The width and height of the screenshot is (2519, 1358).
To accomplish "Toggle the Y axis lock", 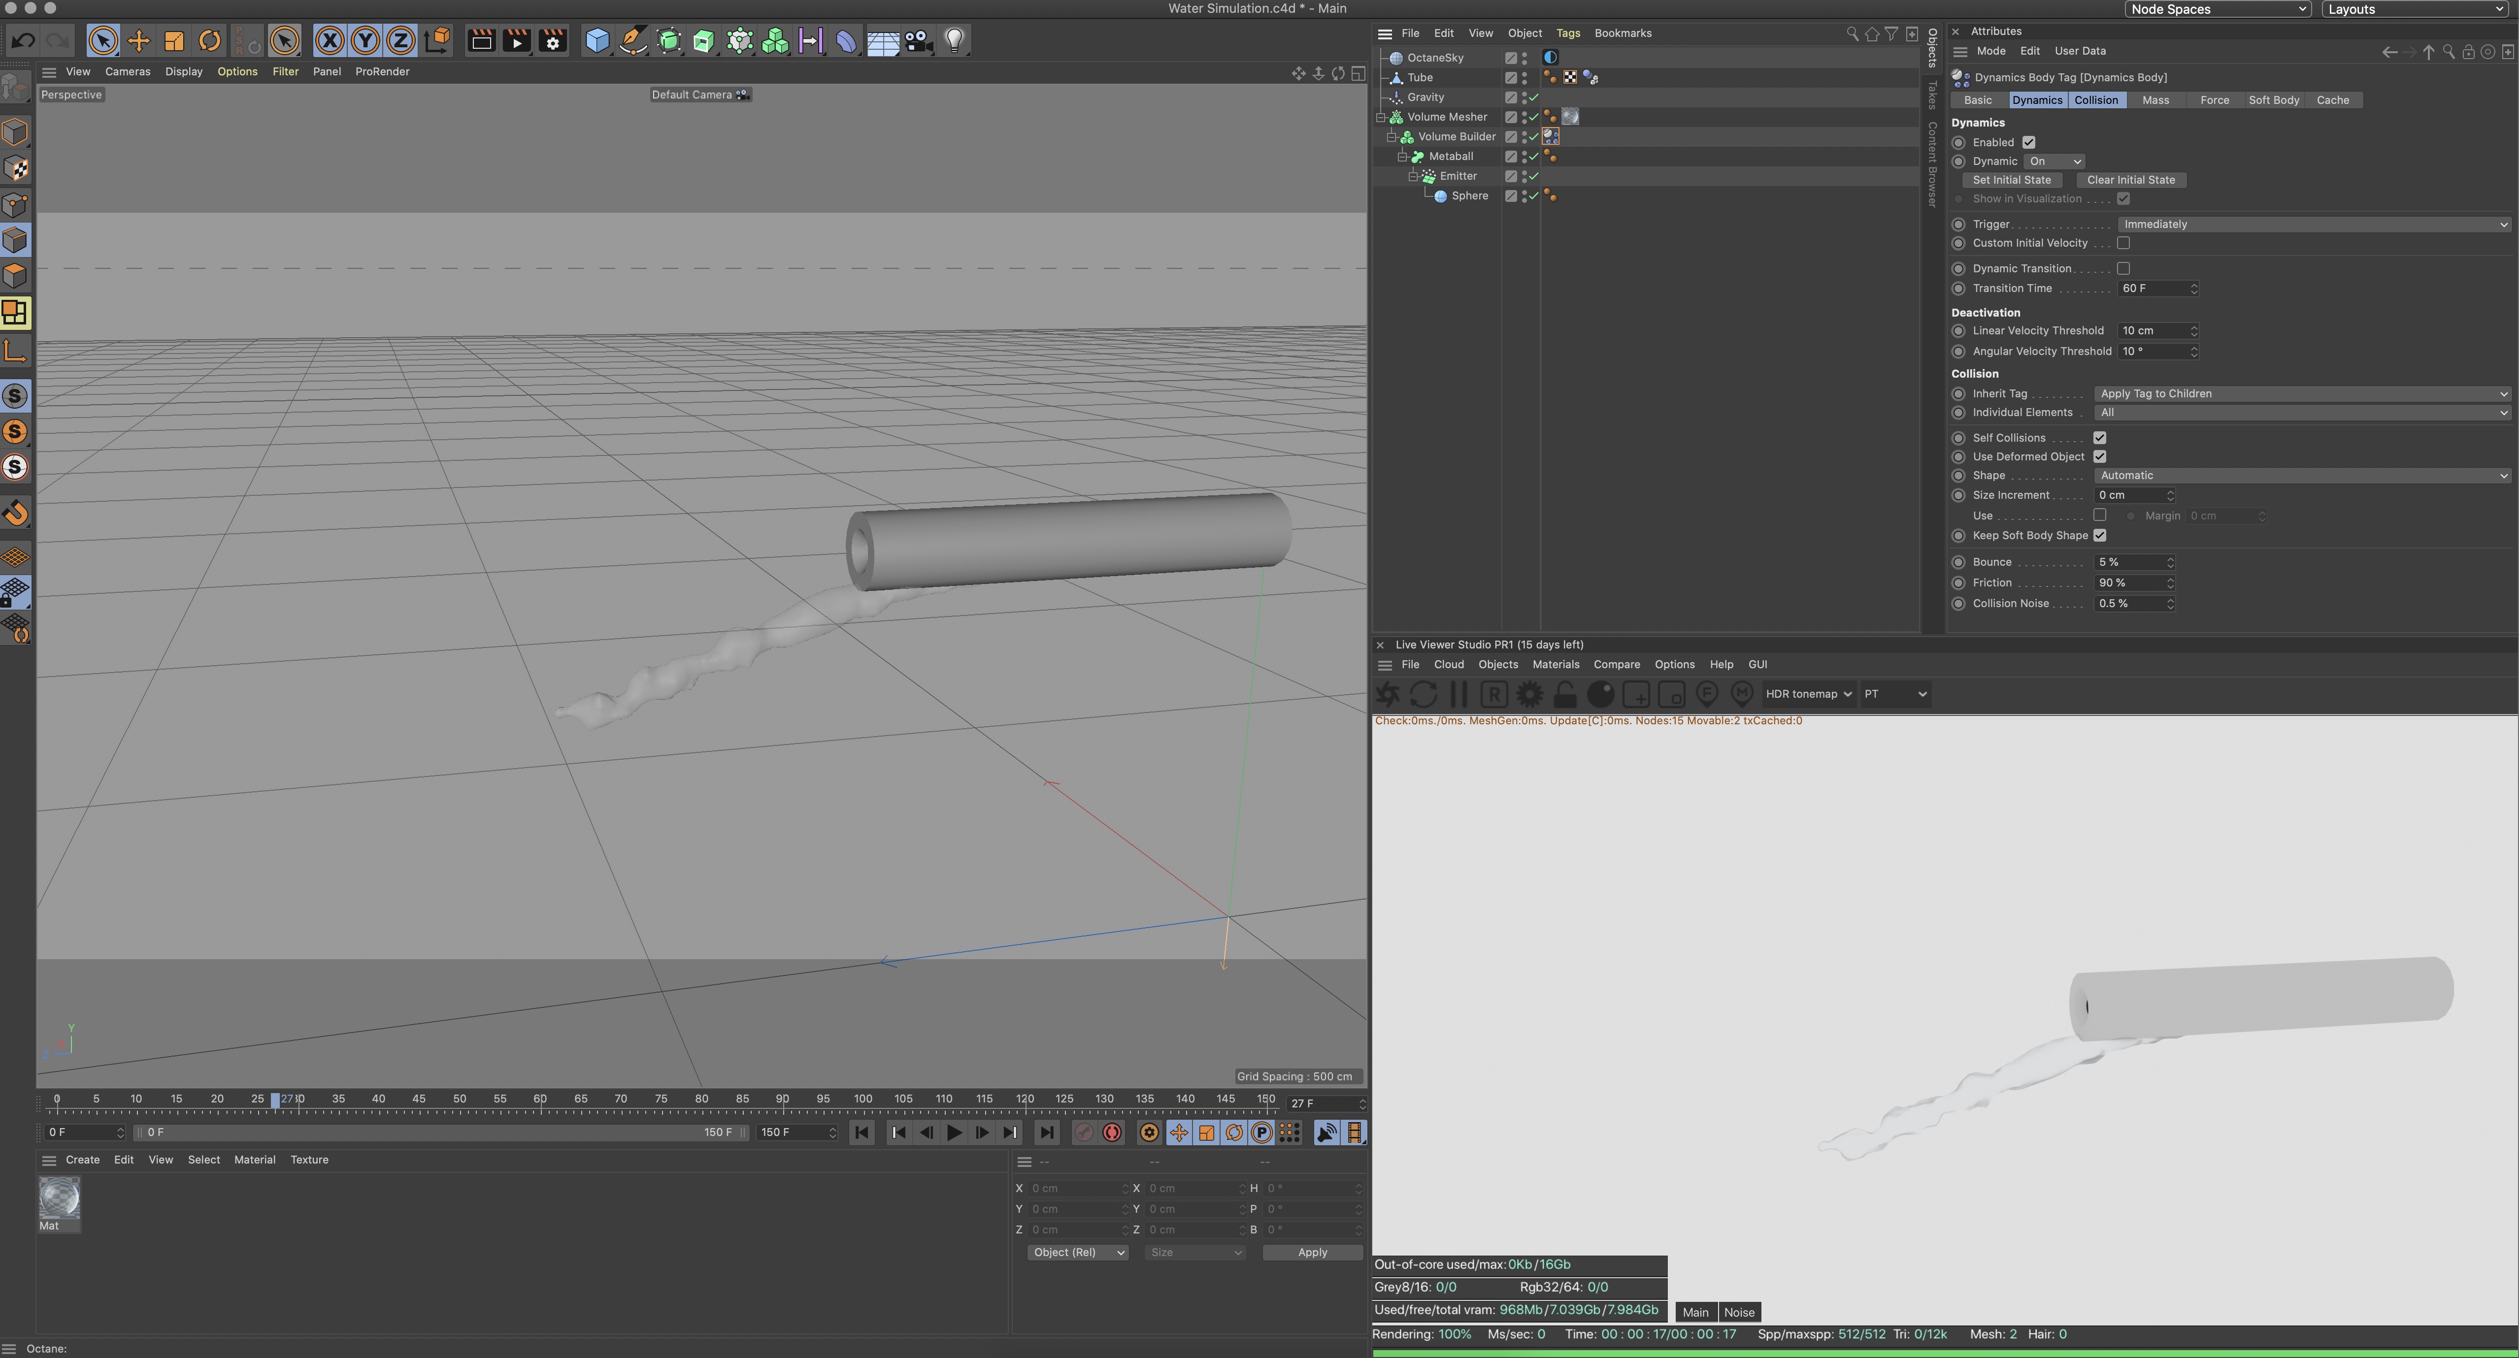I will click(365, 40).
